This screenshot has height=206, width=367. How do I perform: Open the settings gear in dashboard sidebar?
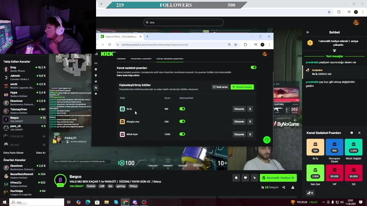tap(96, 94)
